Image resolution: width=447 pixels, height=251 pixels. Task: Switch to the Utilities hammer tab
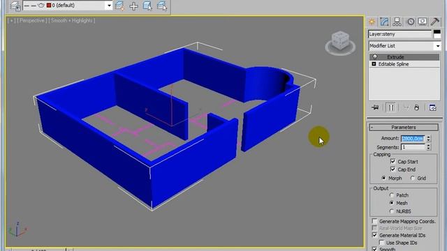435,22
